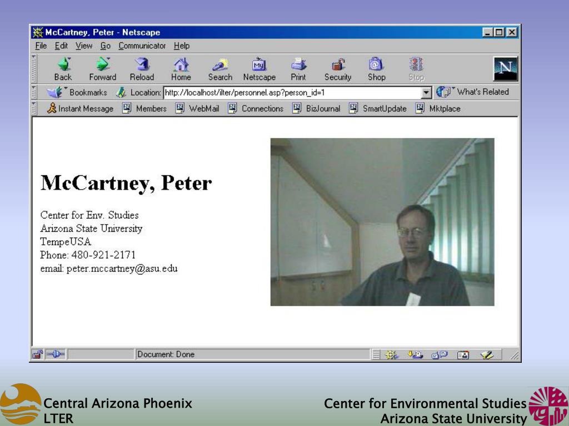Viewport: 569px width, 426px height.
Task: Click the Central Arizona Phoenix LTER logo
Action: tap(21, 404)
